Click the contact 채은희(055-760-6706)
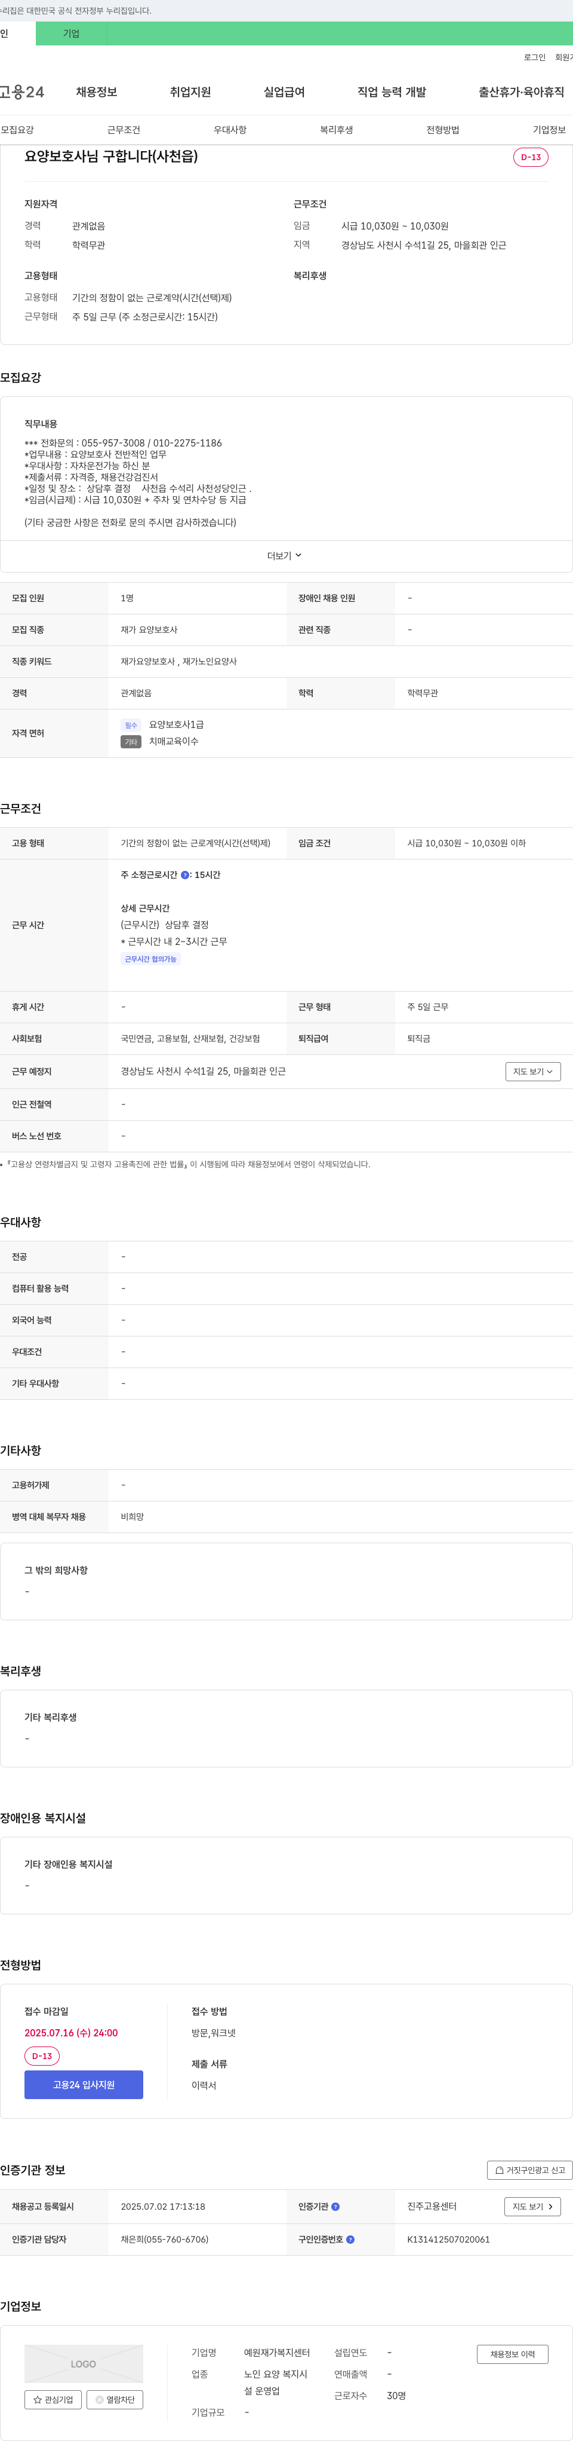Screen dimensions: 573x2441 click(165, 2239)
